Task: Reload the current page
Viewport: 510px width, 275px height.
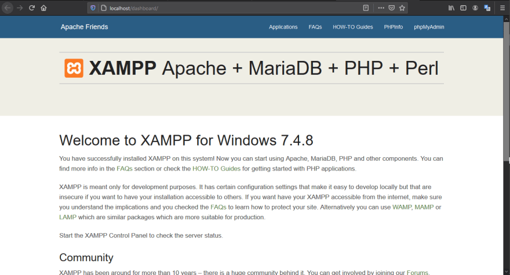Action: click(x=31, y=8)
